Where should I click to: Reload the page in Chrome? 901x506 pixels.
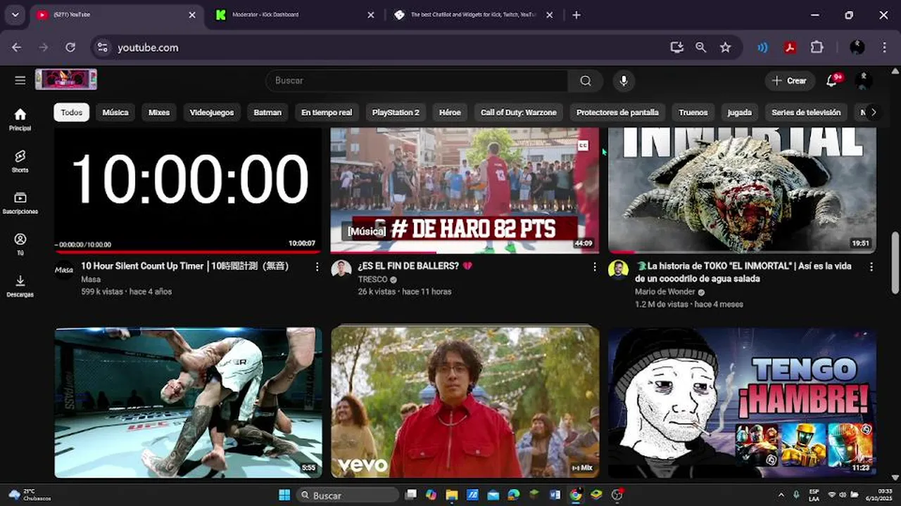click(70, 47)
